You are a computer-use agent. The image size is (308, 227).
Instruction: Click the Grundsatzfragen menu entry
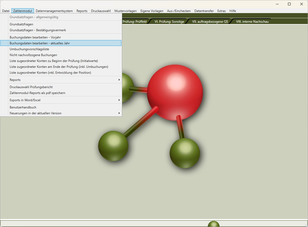tap(21, 24)
